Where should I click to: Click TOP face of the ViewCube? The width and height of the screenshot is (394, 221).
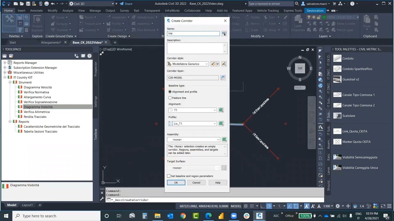click(x=300, y=68)
